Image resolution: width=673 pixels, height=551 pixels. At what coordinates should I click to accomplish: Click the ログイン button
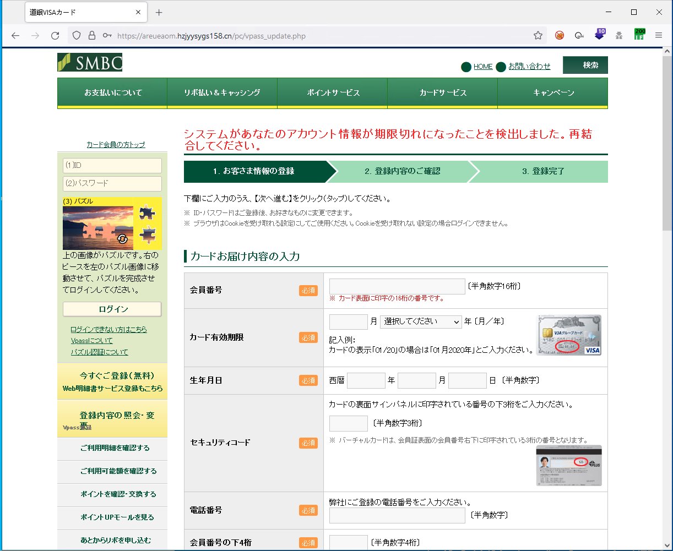point(112,309)
